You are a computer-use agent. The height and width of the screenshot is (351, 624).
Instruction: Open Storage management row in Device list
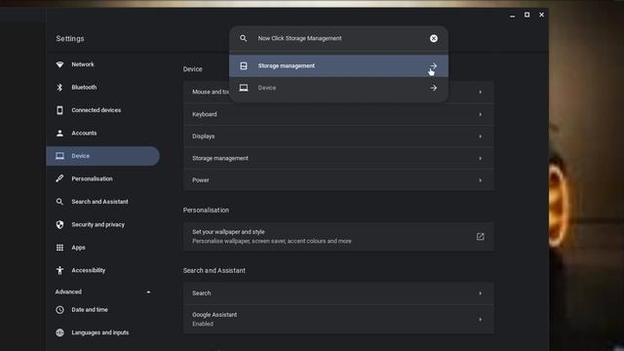[x=338, y=158]
